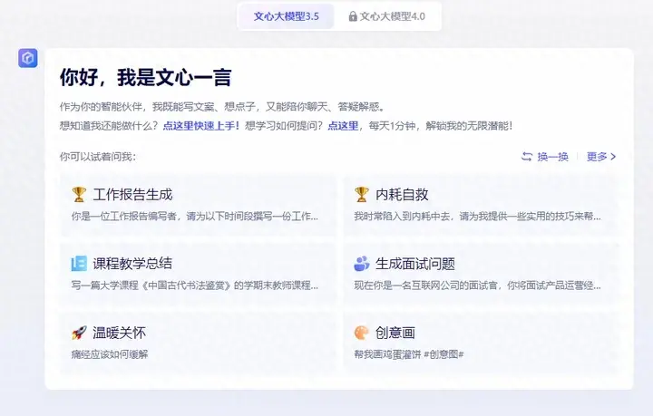
Task: Click the label 你可以试着问我
Action: tap(98, 157)
